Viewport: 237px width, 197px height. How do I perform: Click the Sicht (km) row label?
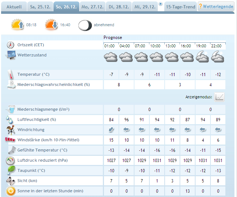click(x=27, y=181)
